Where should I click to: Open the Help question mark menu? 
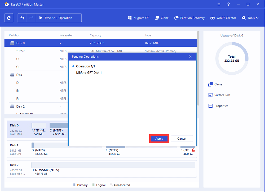(228, 4)
